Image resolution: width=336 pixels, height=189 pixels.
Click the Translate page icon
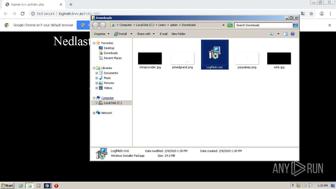[303, 14]
